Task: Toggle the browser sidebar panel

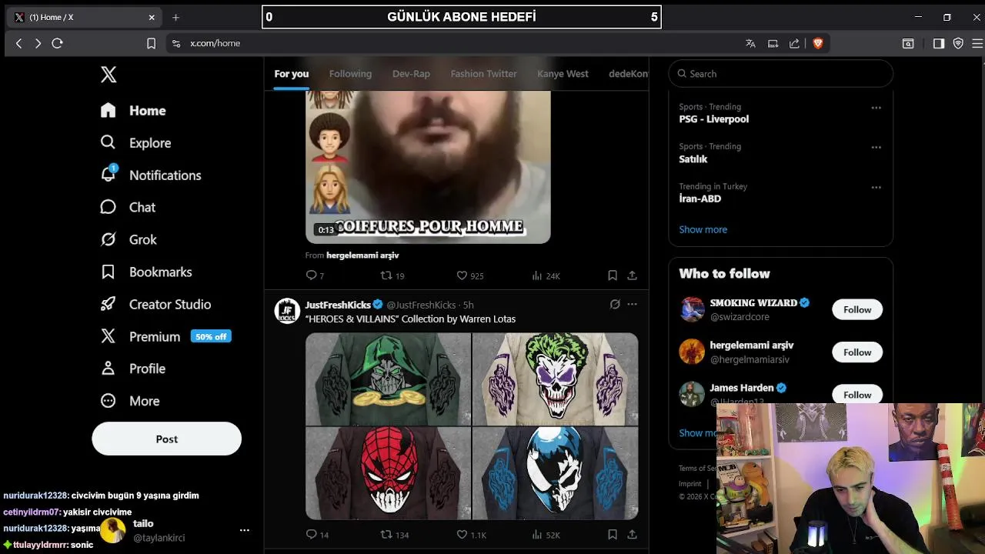Action: pyautogui.click(x=939, y=44)
